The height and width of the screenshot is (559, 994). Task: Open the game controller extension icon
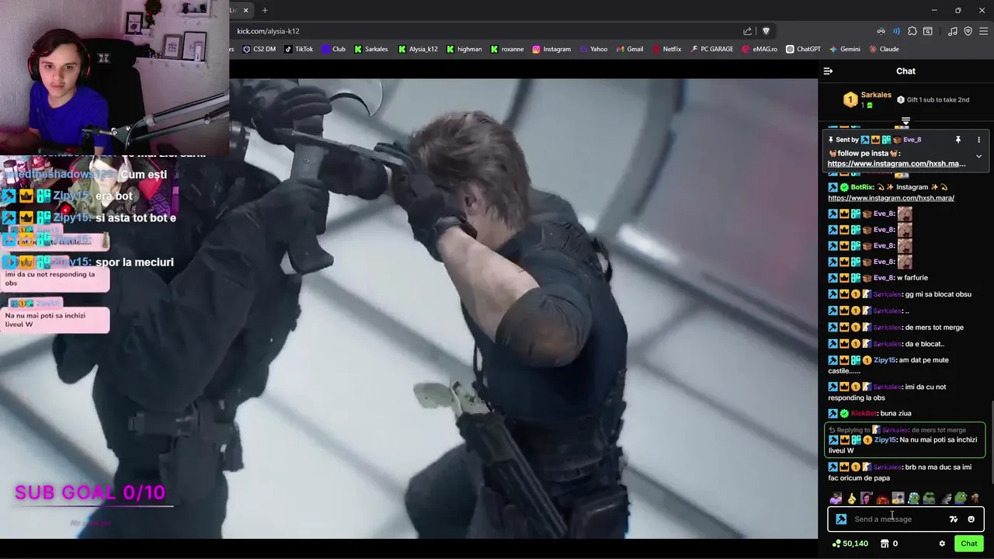pos(881,31)
